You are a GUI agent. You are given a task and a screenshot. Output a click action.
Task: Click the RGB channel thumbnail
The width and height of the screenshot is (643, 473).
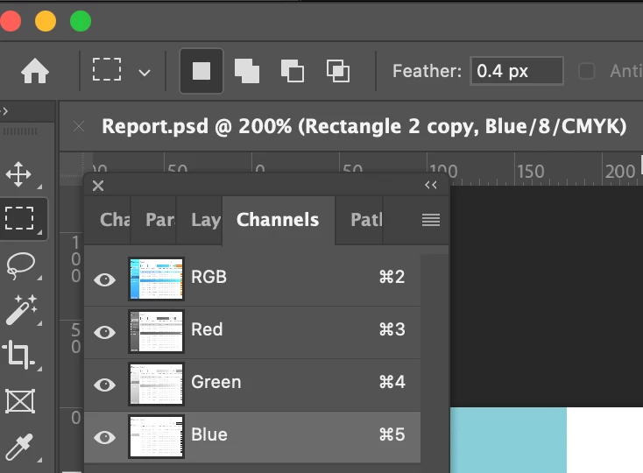pyautogui.click(x=156, y=279)
